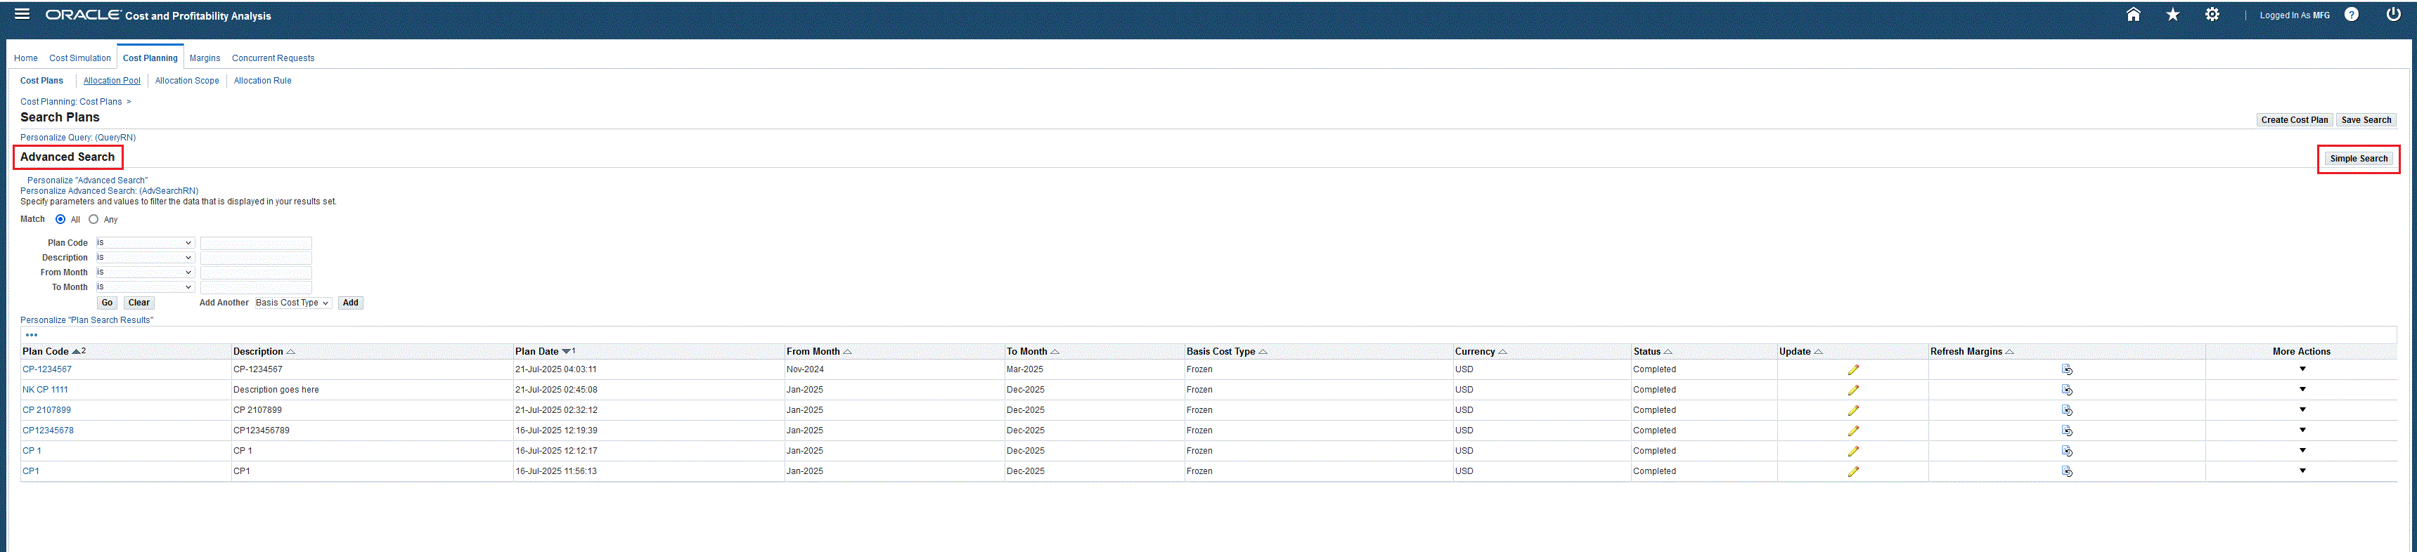Refresh margins for plan CP-1234567

click(2066, 369)
